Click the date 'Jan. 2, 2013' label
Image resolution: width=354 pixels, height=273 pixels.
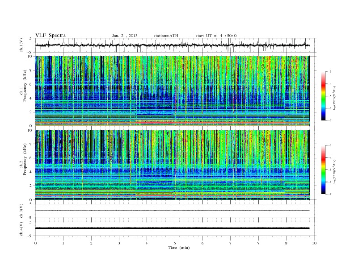pyautogui.click(x=125, y=36)
